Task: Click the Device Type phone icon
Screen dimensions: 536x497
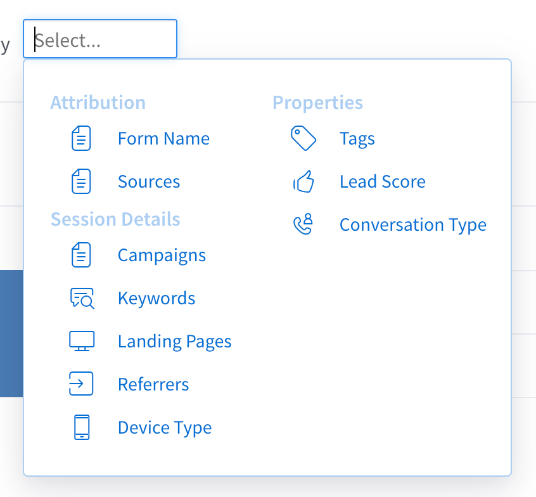Action: click(x=82, y=427)
